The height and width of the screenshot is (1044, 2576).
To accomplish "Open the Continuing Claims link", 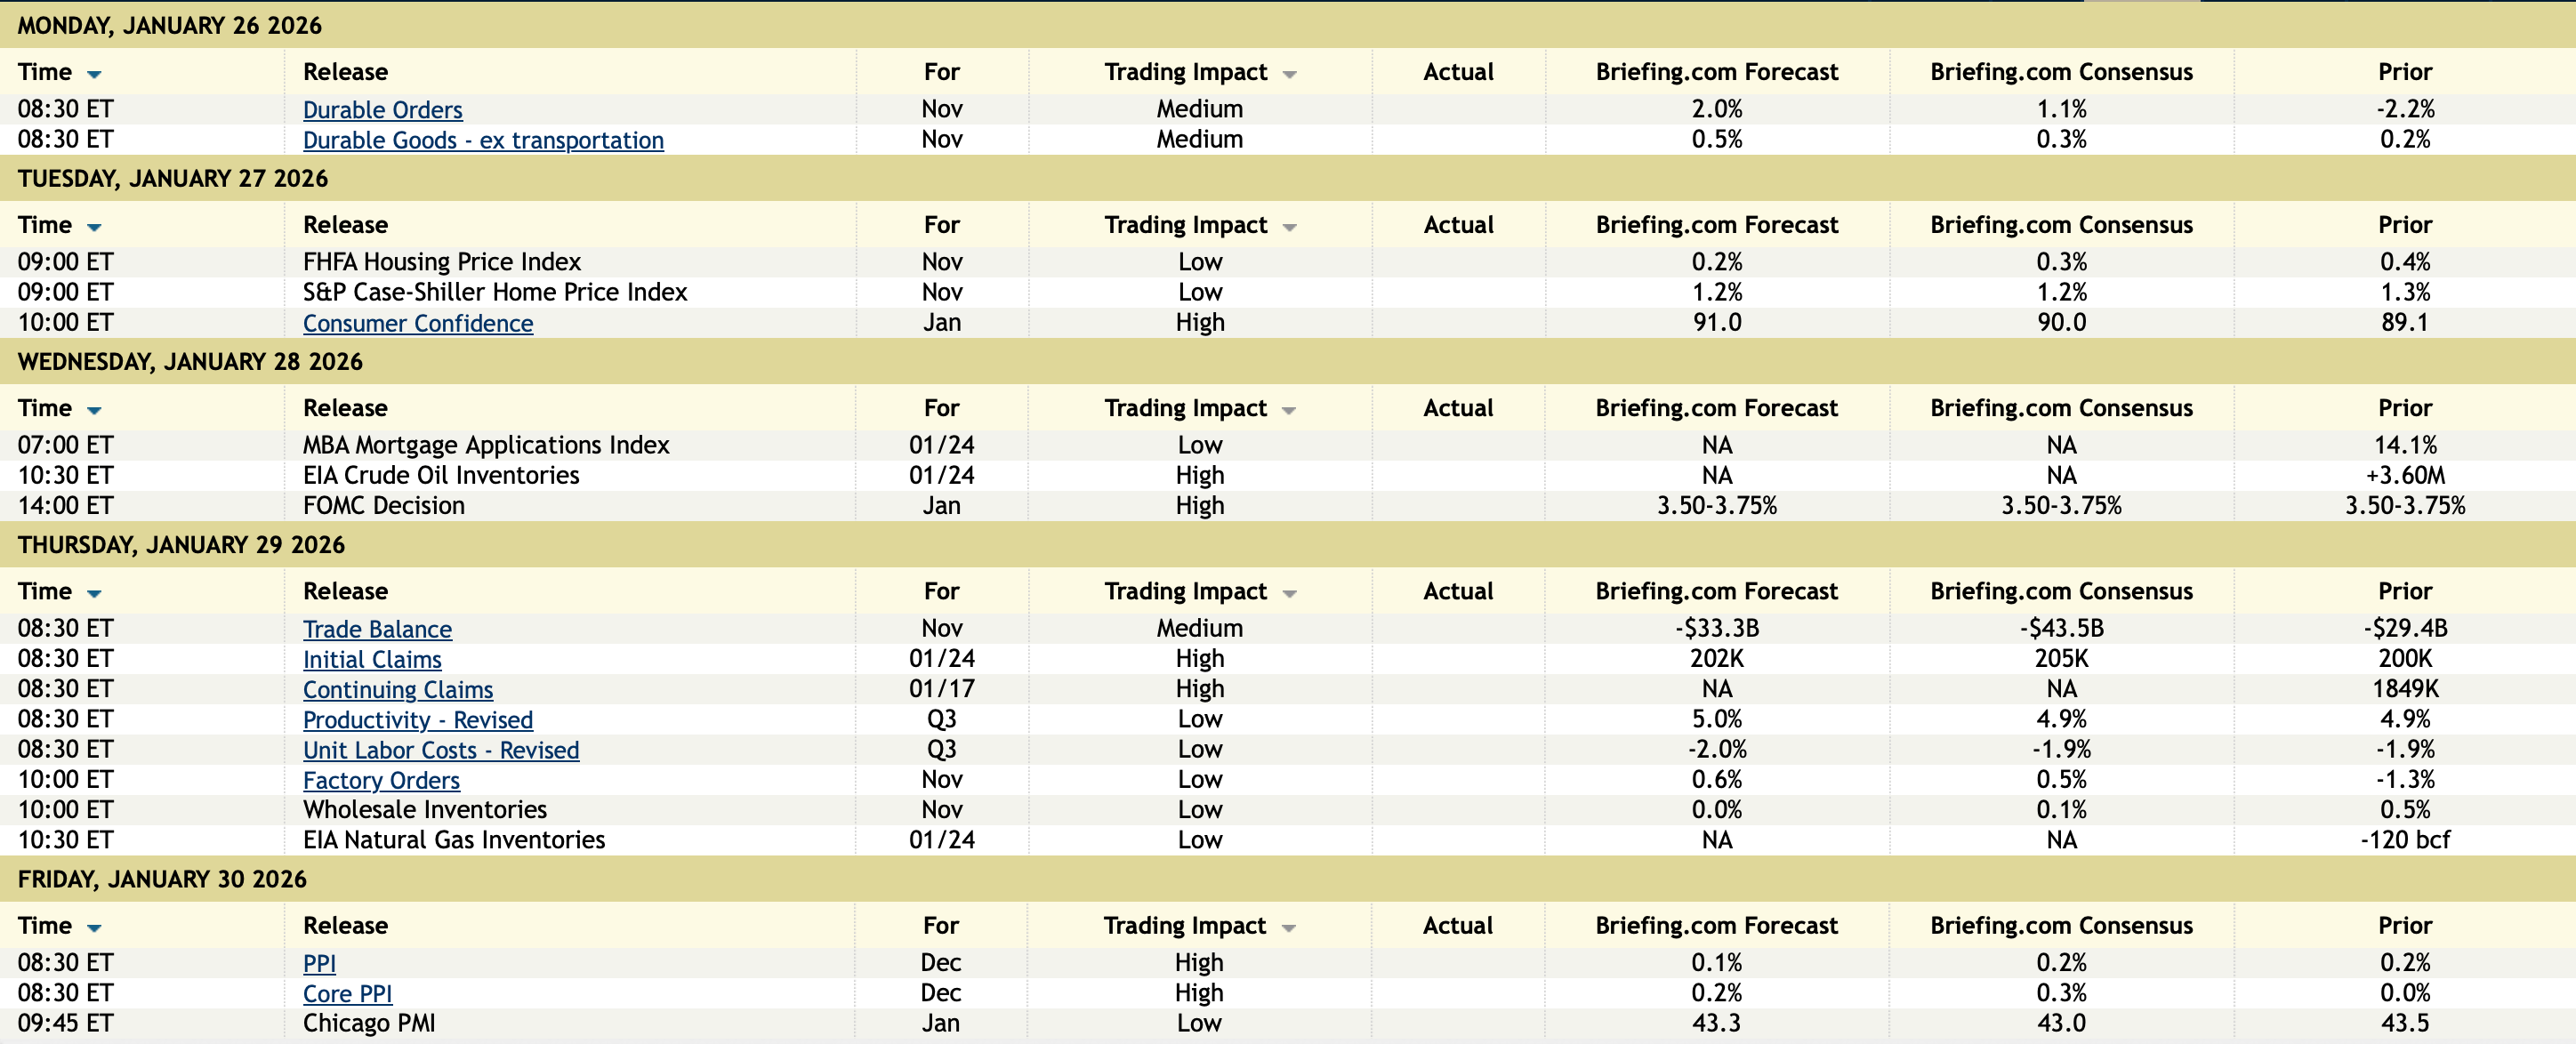I will coord(398,690).
